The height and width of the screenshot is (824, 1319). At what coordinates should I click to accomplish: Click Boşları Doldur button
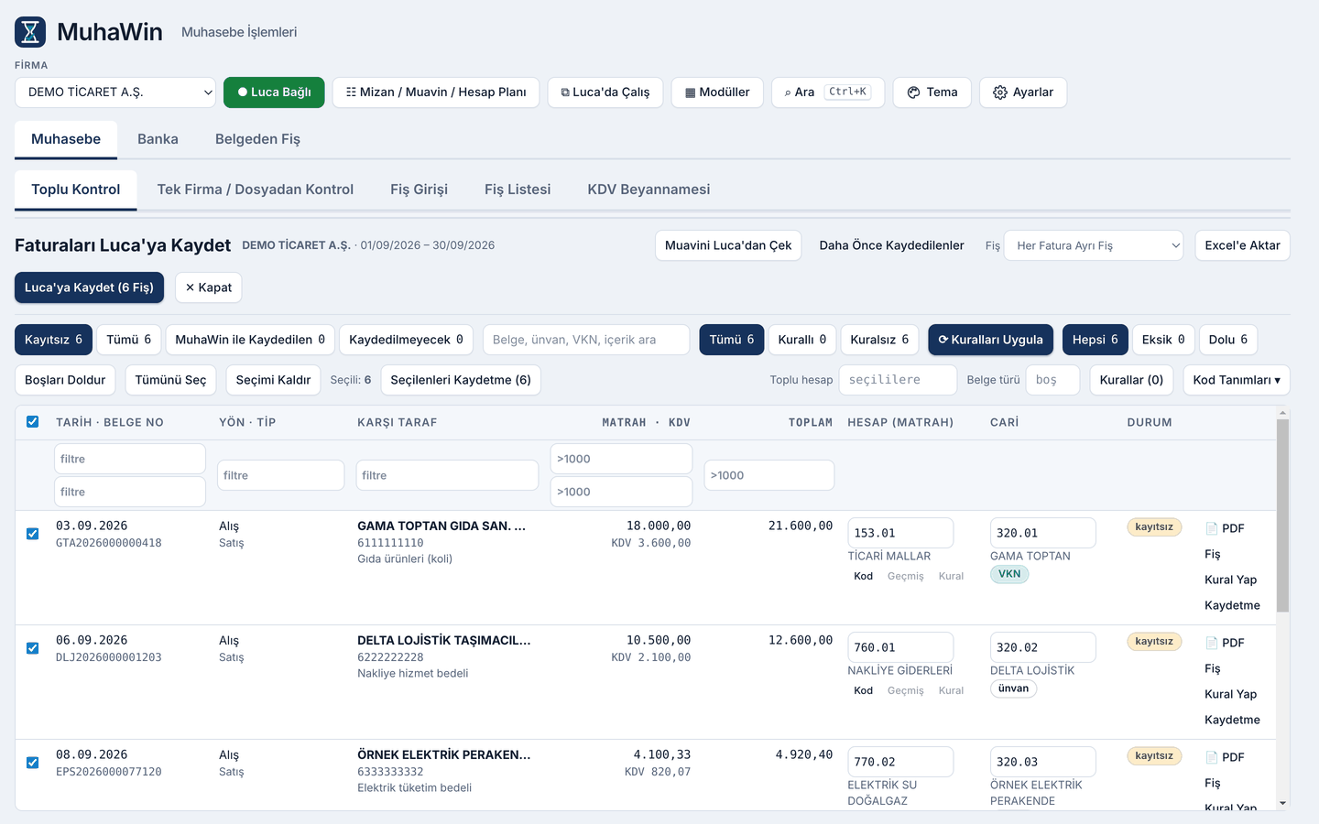click(x=65, y=380)
